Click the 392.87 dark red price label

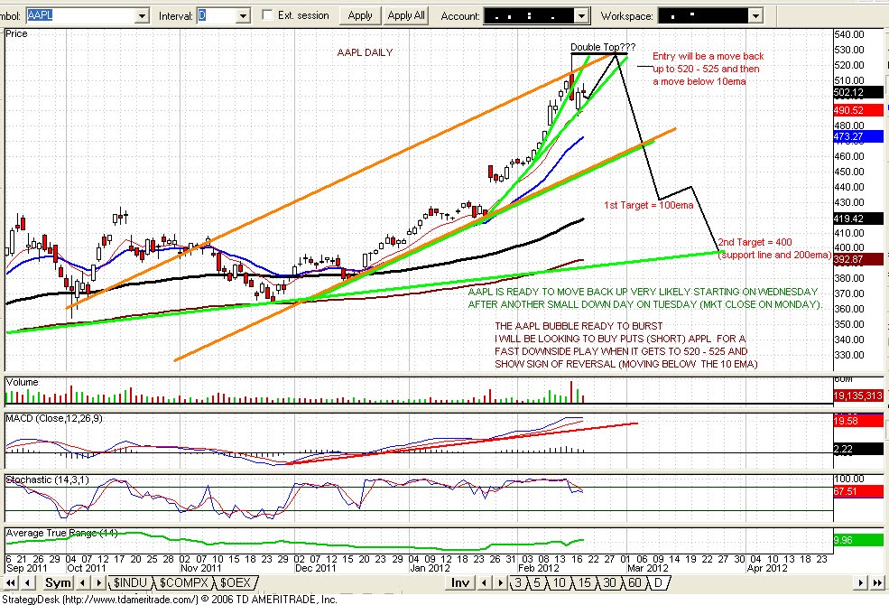(x=857, y=259)
